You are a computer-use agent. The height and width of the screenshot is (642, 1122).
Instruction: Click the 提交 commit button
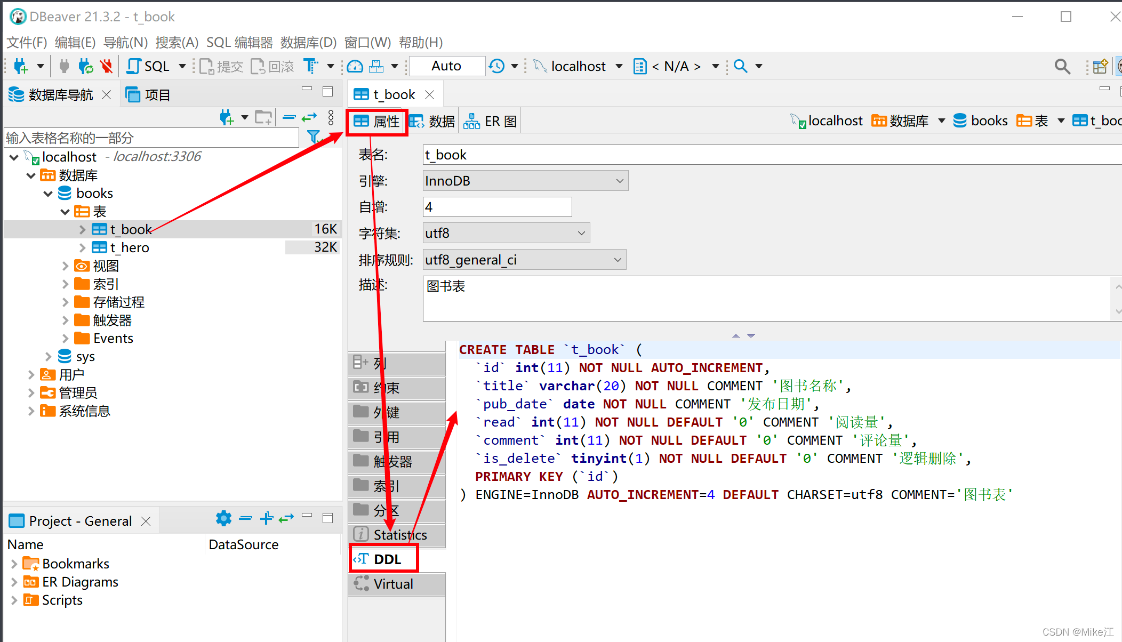(x=222, y=66)
